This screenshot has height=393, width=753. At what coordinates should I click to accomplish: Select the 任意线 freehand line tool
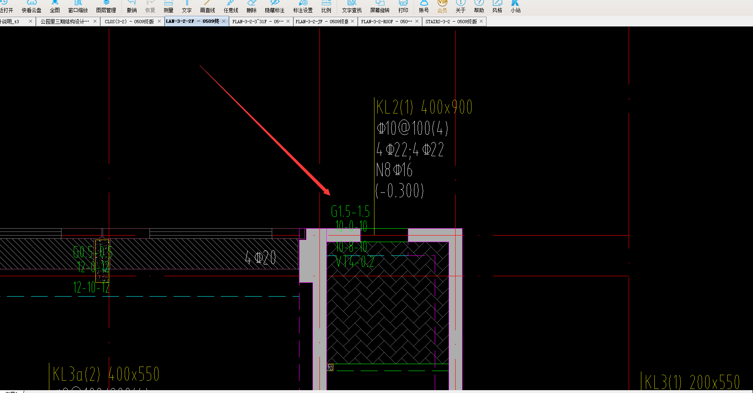pyautogui.click(x=231, y=7)
